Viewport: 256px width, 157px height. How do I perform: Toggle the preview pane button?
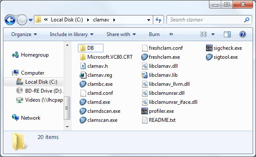[227, 34]
